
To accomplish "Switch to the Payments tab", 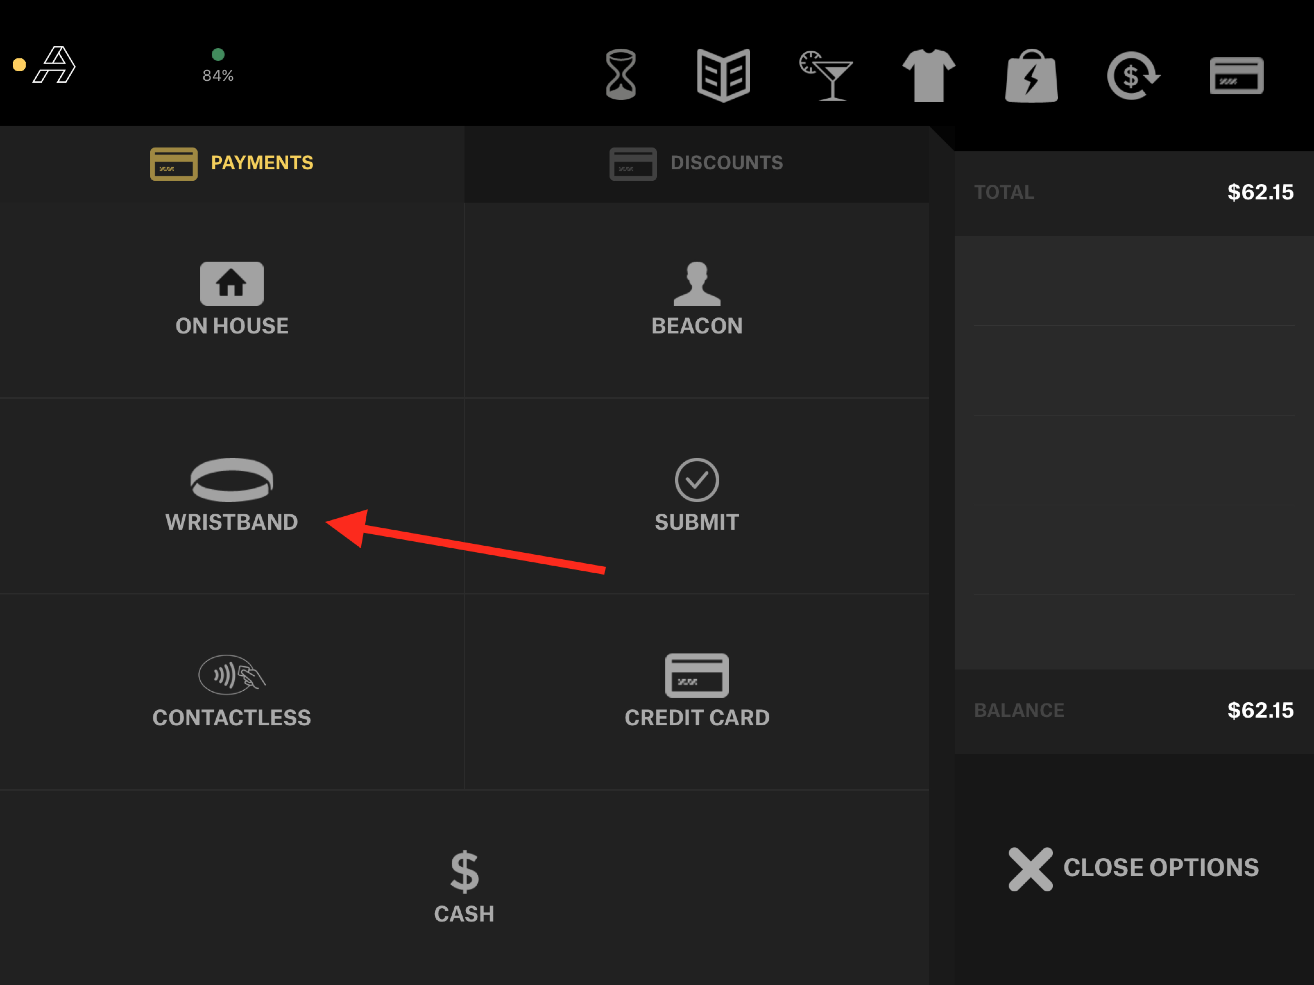I will 232,163.
